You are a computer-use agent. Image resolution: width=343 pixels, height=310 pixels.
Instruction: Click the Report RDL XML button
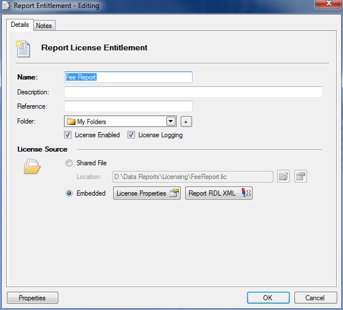point(219,193)
